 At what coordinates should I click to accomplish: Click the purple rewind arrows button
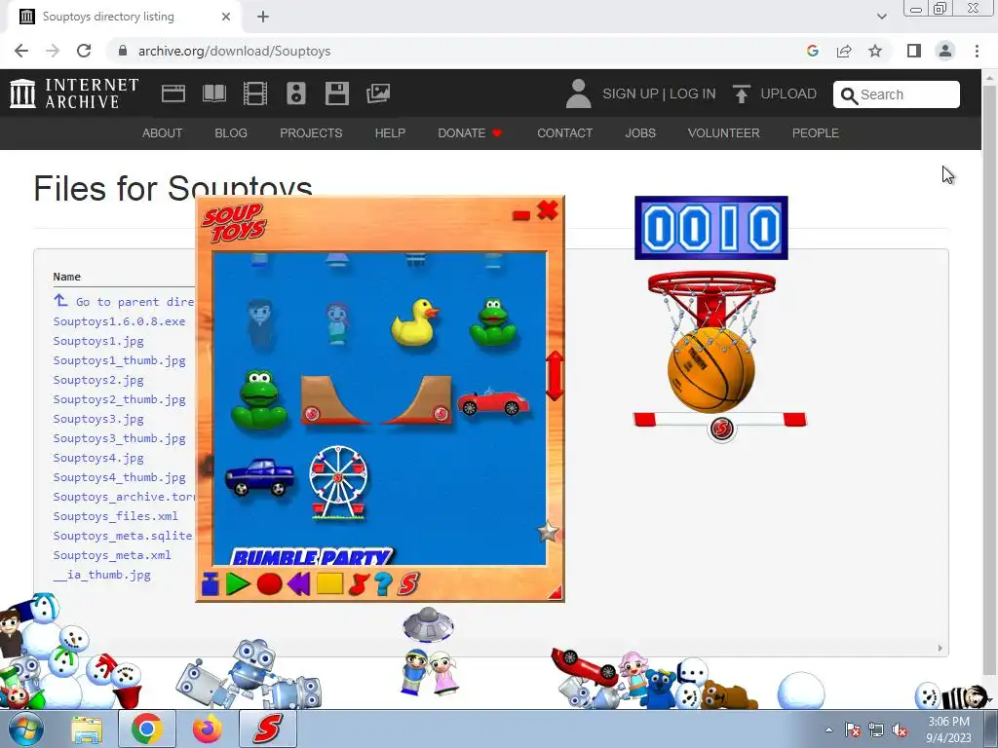(x=298, y=584)
